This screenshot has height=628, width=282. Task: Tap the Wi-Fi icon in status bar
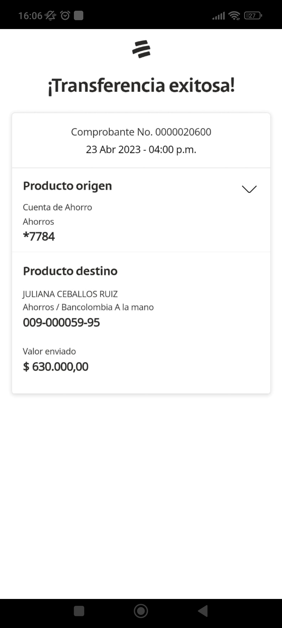coord(234,16)
